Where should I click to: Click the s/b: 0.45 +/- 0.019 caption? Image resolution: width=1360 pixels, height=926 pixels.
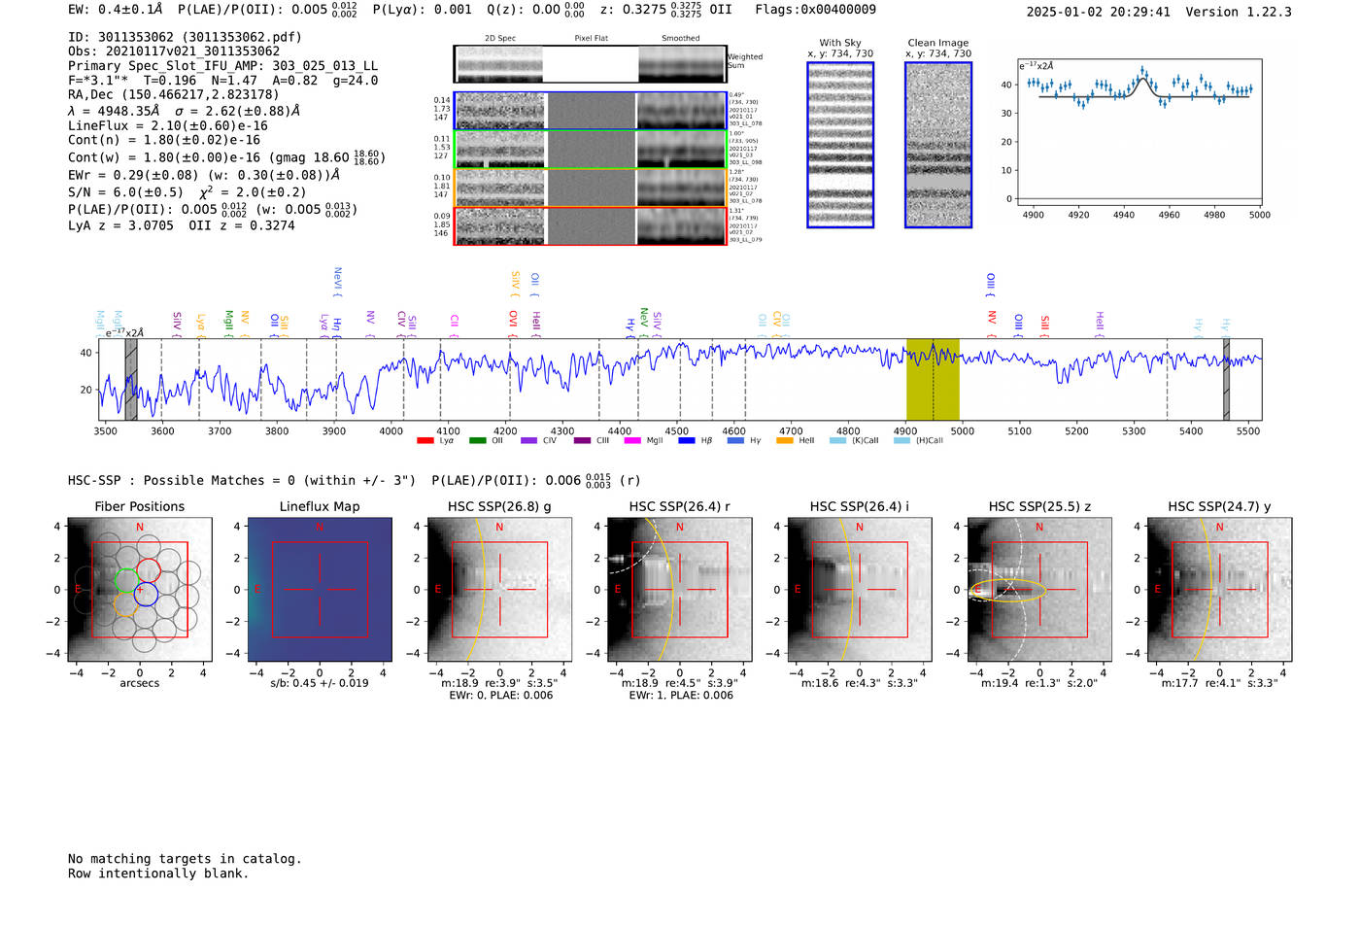320,683
